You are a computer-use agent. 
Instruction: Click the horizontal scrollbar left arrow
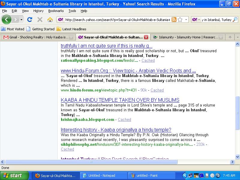pyautogui.click(x=2, y=162)
